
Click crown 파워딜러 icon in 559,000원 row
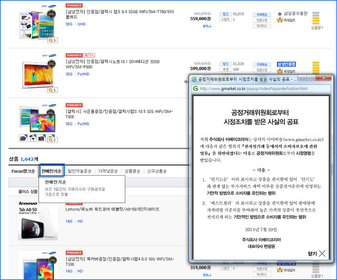(280, 20)
